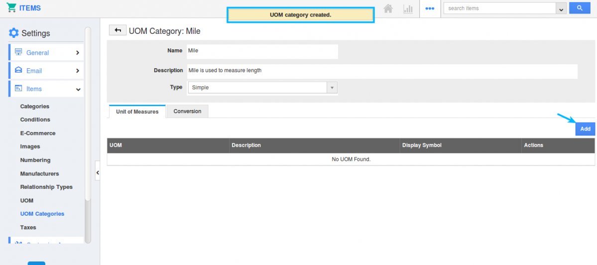This screenshot has height=265, width=597.
Task: Open the Taxes settings page
Action: tap(28, 227)
